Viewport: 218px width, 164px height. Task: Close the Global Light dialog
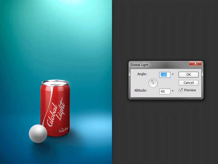[195, 64]
